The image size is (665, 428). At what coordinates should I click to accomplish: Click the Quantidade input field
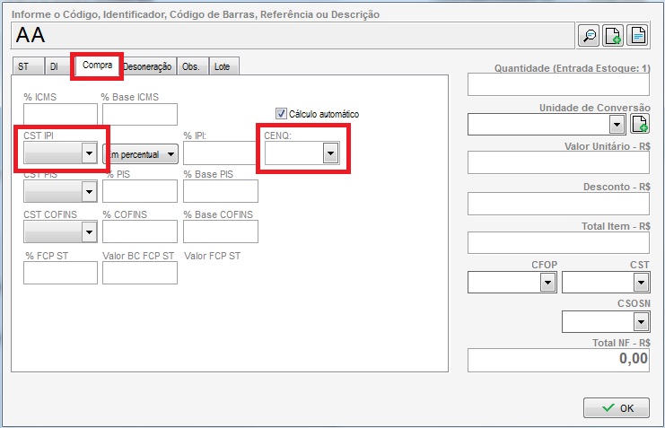558,84
